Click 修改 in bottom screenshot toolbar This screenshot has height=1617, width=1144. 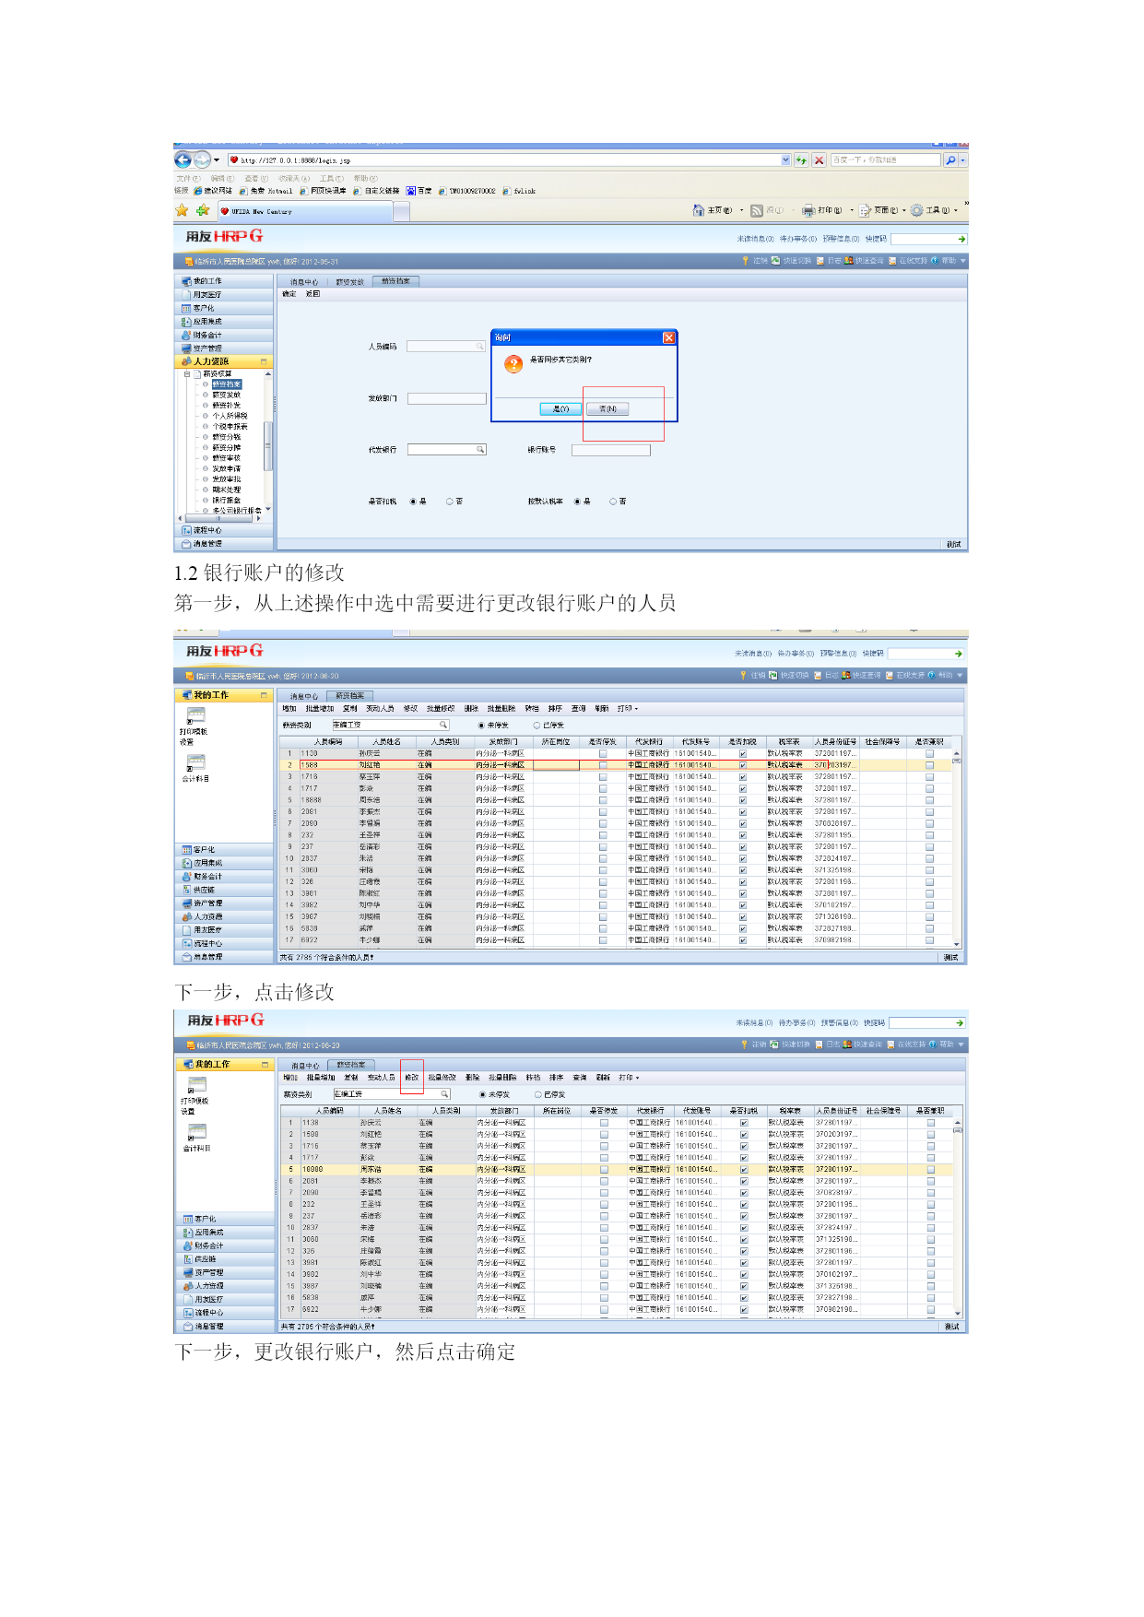click(412, 1078)
